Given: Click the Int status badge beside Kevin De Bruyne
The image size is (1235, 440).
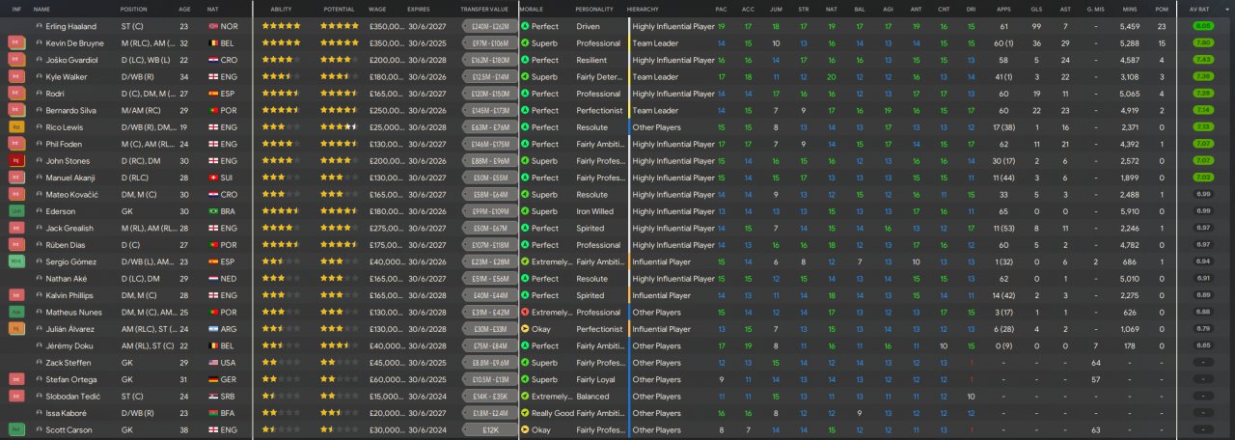Looking at the screenshot, I should pos(16,43).
